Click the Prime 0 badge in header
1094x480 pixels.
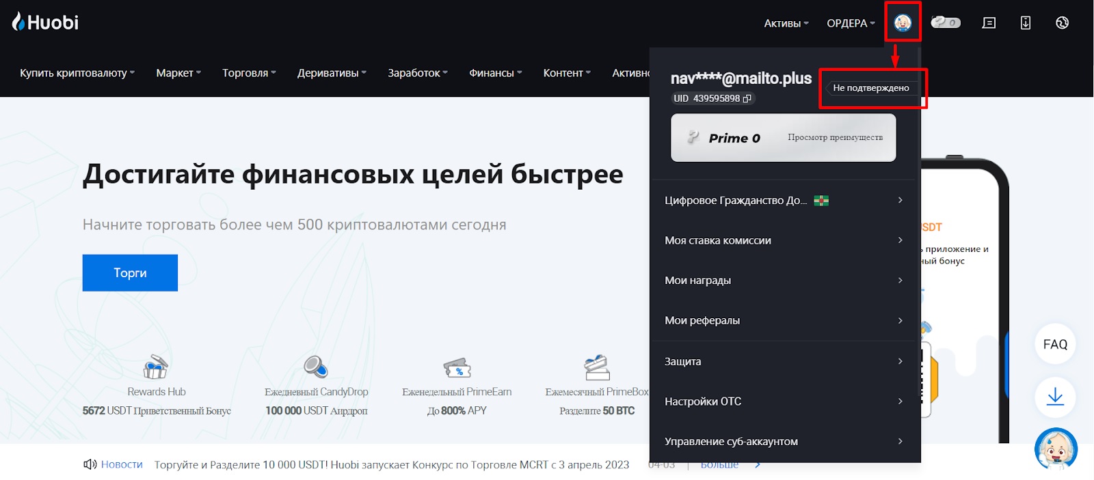[946, 23]
